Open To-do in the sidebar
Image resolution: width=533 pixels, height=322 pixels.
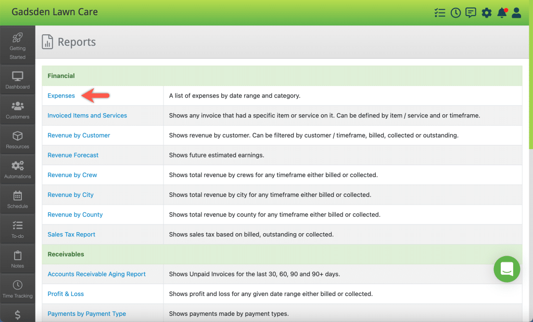(18, 229)
